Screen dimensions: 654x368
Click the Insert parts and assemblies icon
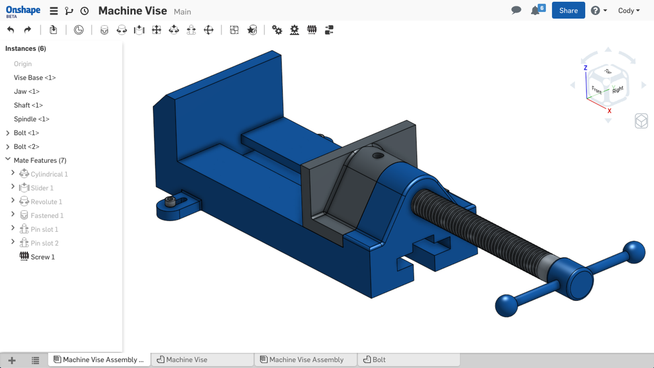point(53,30)
